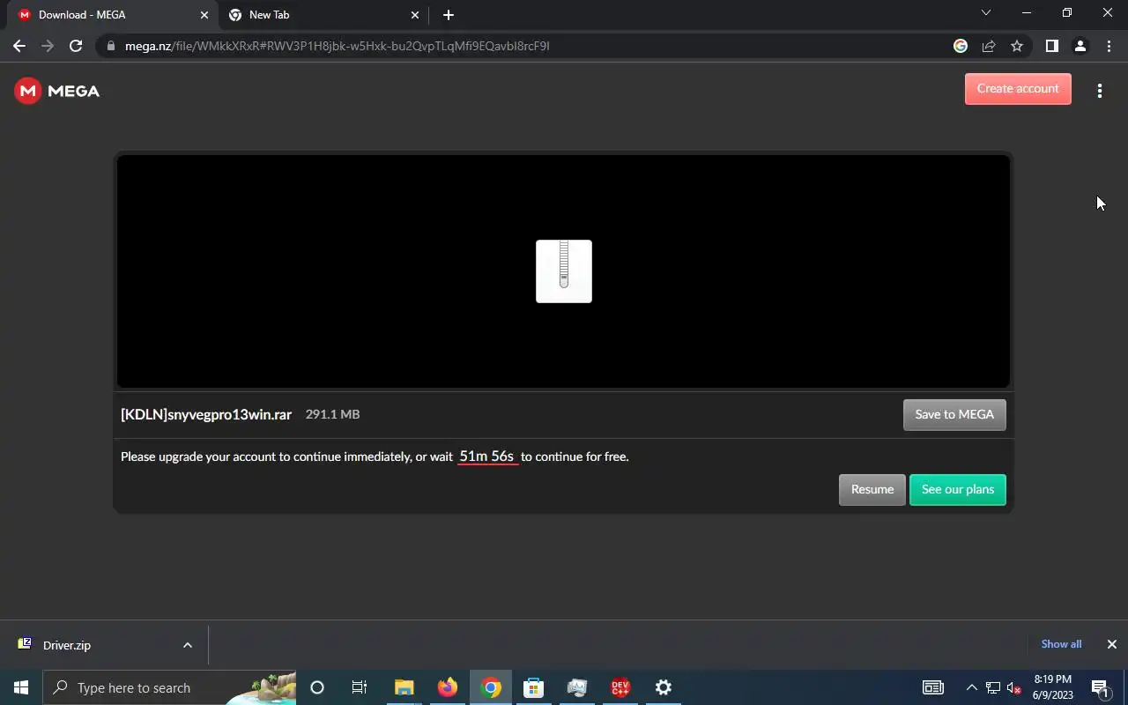Viewport: 1128px width, 705px height.
Task: Open File Explorer from taskbar
Action: pyautogui.click(x=404, y=687)
